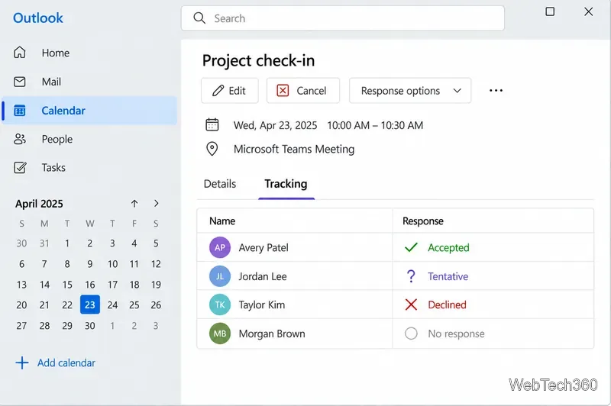Switch to the Details tab
Image resolution: width=611 pixels, height=406 pixels.
point(220,184)
